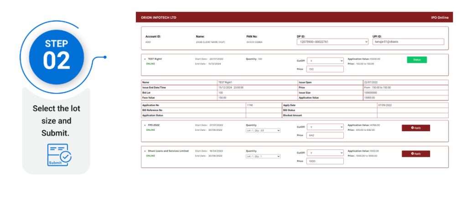This screenshot has width=467, height=199.
Task: Open Quantity dropdown for Dhani Loans
Action: point(263,156)
